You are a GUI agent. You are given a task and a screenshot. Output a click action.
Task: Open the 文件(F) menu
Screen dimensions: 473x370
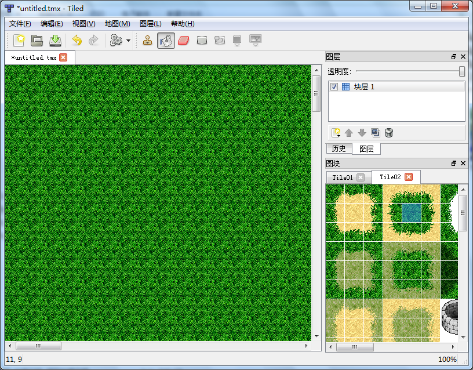click(20, 24)
